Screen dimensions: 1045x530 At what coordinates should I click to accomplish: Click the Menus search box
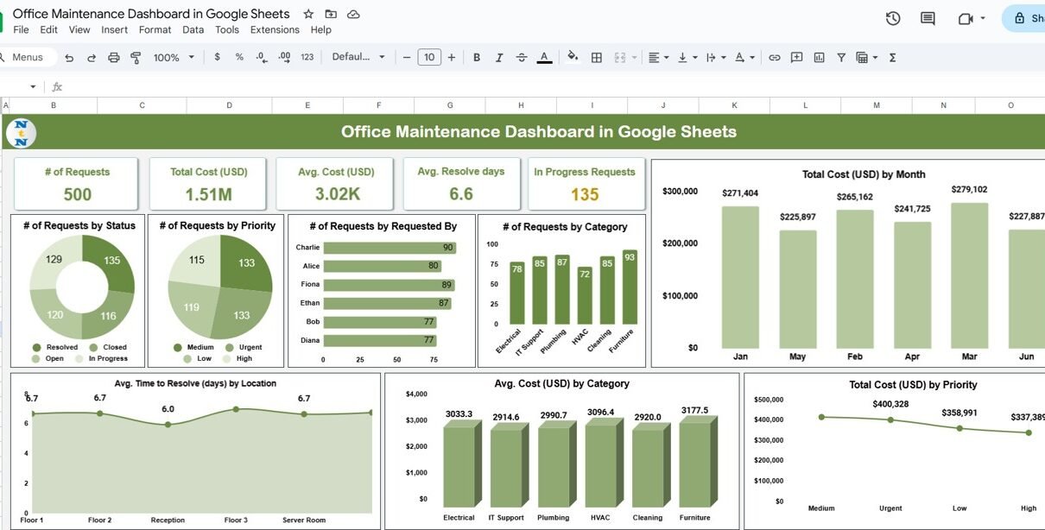28,57
